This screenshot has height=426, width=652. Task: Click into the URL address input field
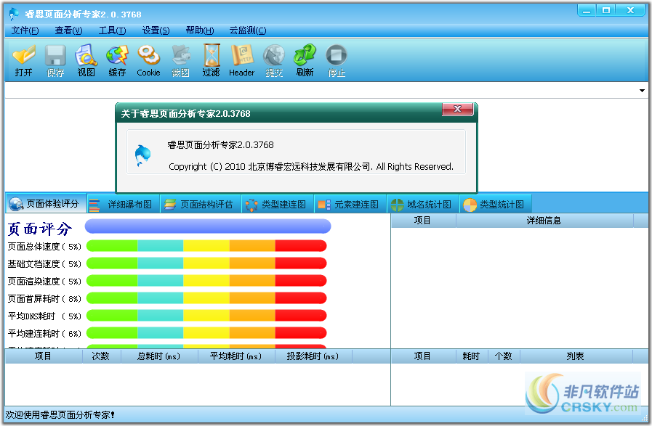[320, 91]
